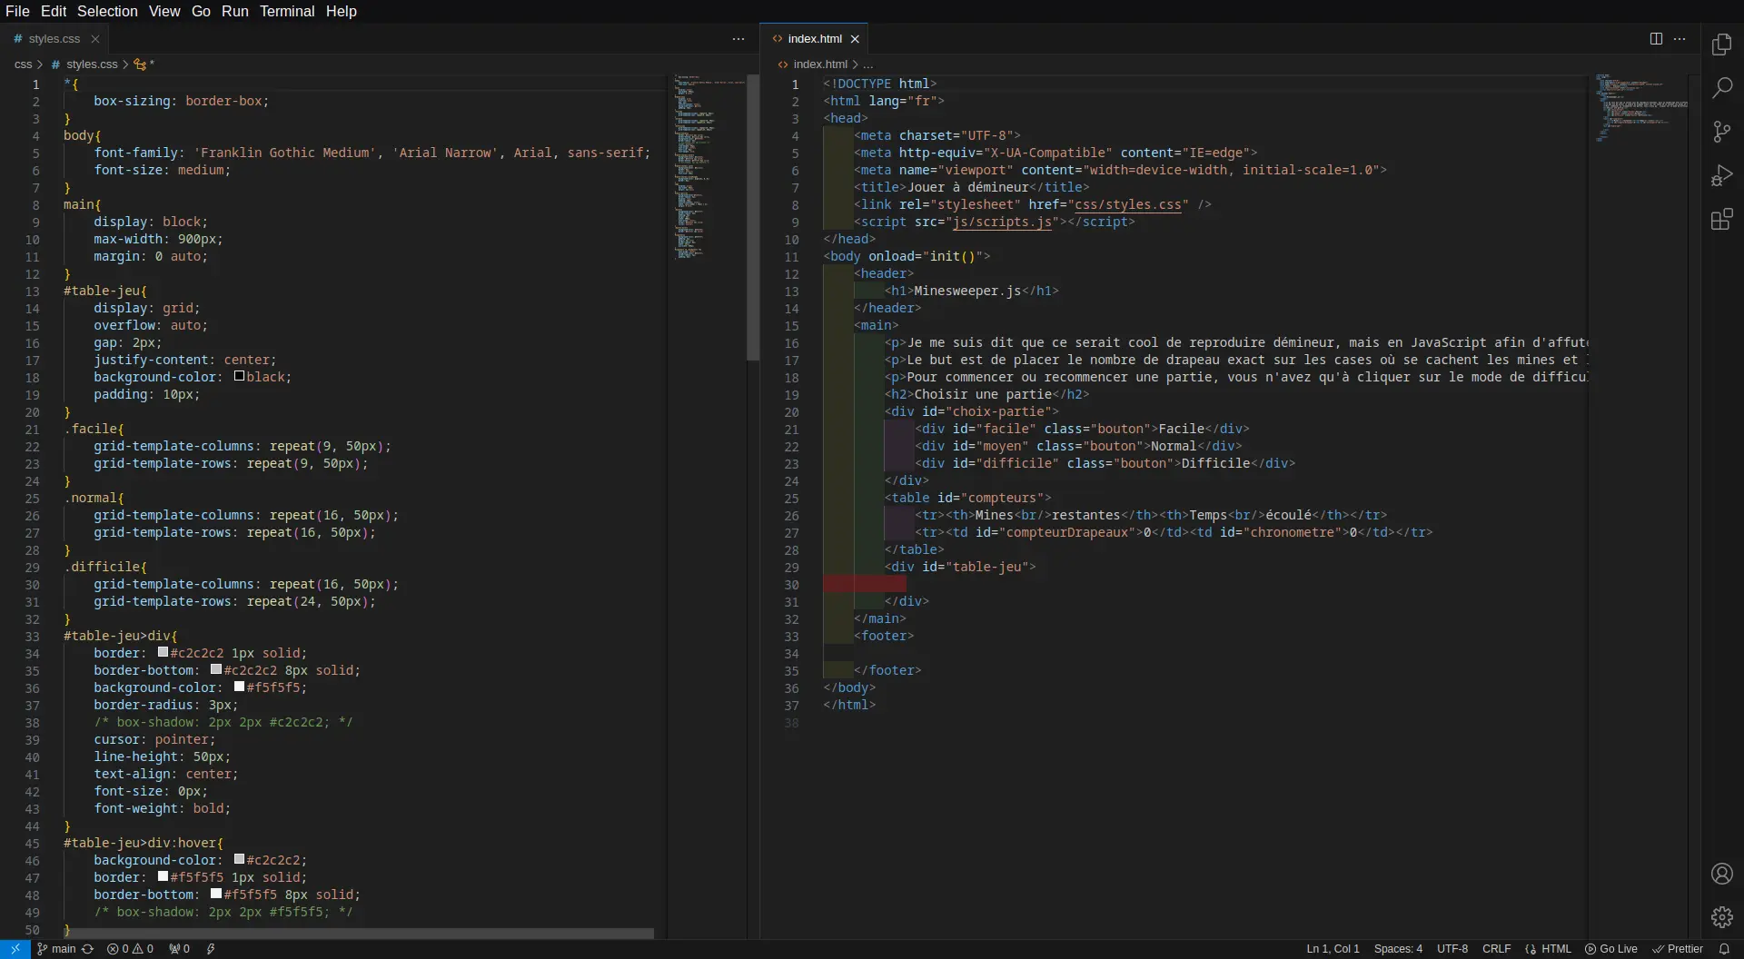Click the .difficile selector text

102,568
